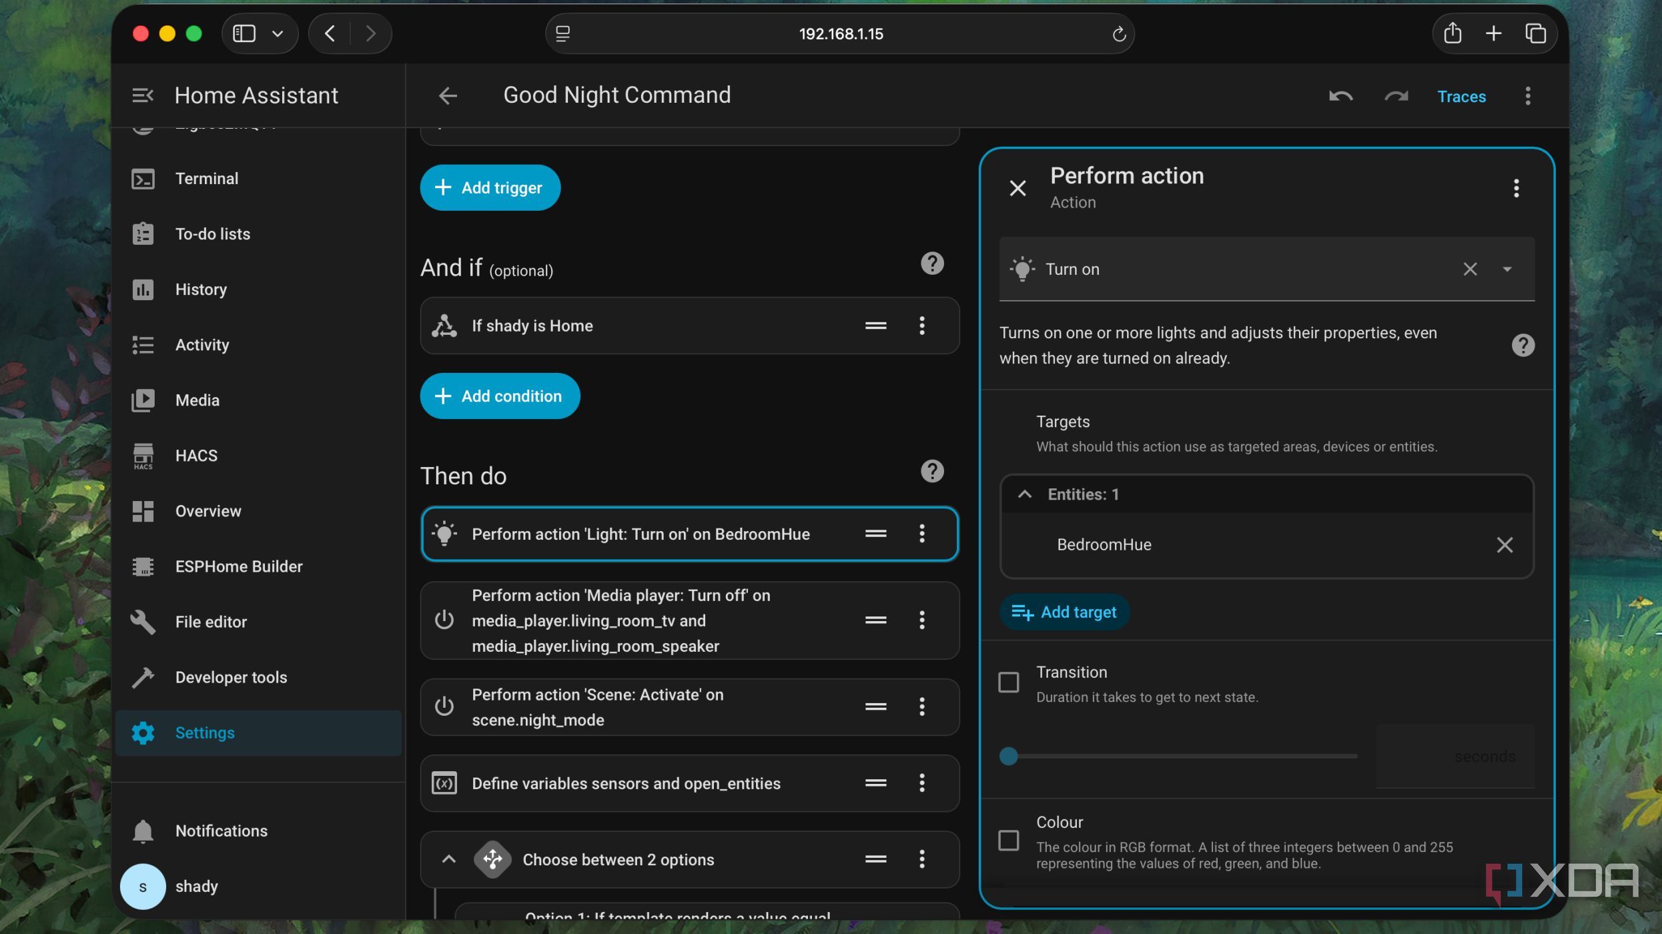Screen dimensions: 1662x934
Task: Go back using the arrow beside Good Night Command
Action: pos(448,95)
